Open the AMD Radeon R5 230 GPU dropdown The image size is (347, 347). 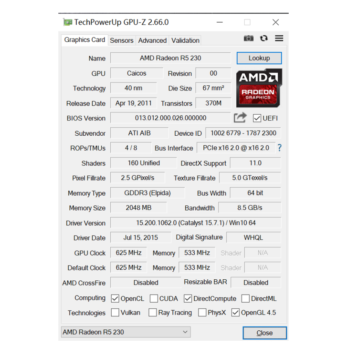126,332
